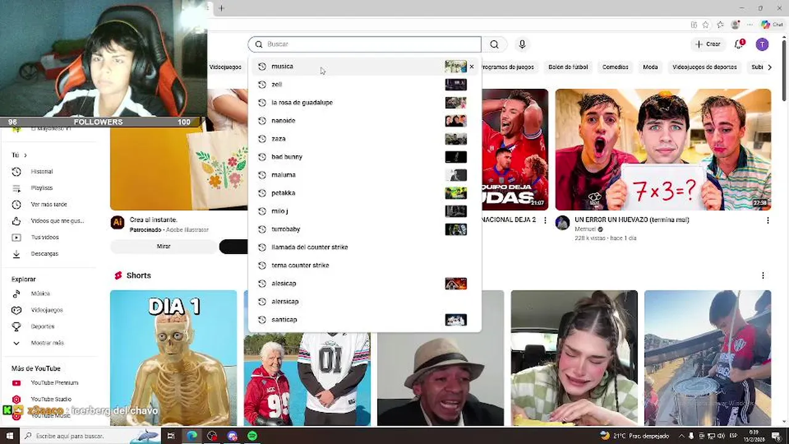The width and height of the screenshot is (789, 444).
Task: Choose the 'nanoide' suggestion
Action: (x=365, y=121)
